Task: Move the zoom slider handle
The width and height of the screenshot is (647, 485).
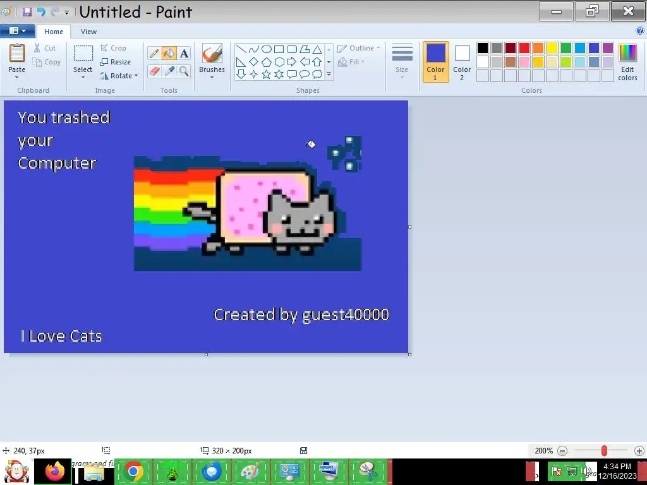Action: point(604,451)
